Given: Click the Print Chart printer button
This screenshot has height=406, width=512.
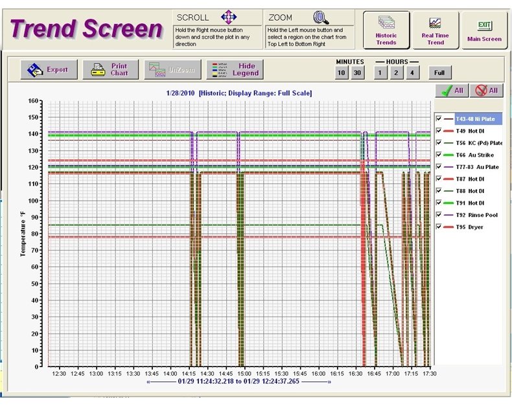Looking at the screenshot, I should [x=110, y=69].
